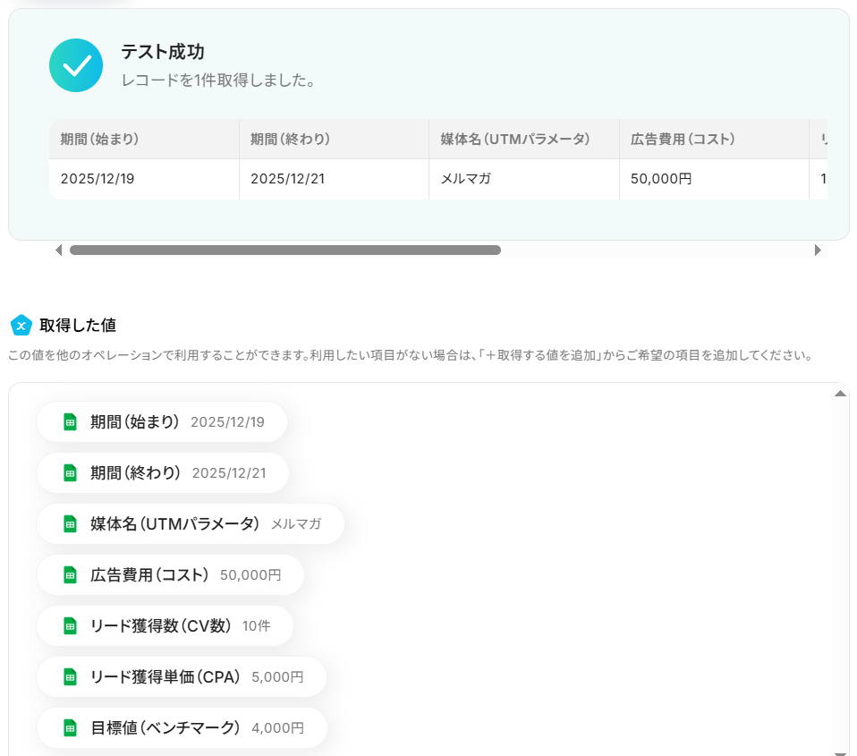Click the horizontal scrollbar left arrow
The height and width of the screenshot is (756, 857).
pyautogui.click(x=58, y=250)
